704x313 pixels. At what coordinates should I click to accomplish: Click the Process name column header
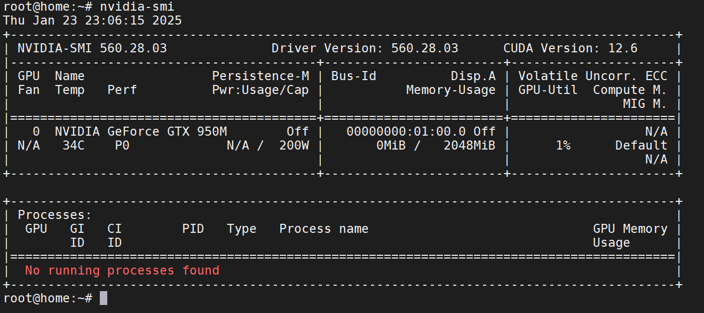click(323, 229)
